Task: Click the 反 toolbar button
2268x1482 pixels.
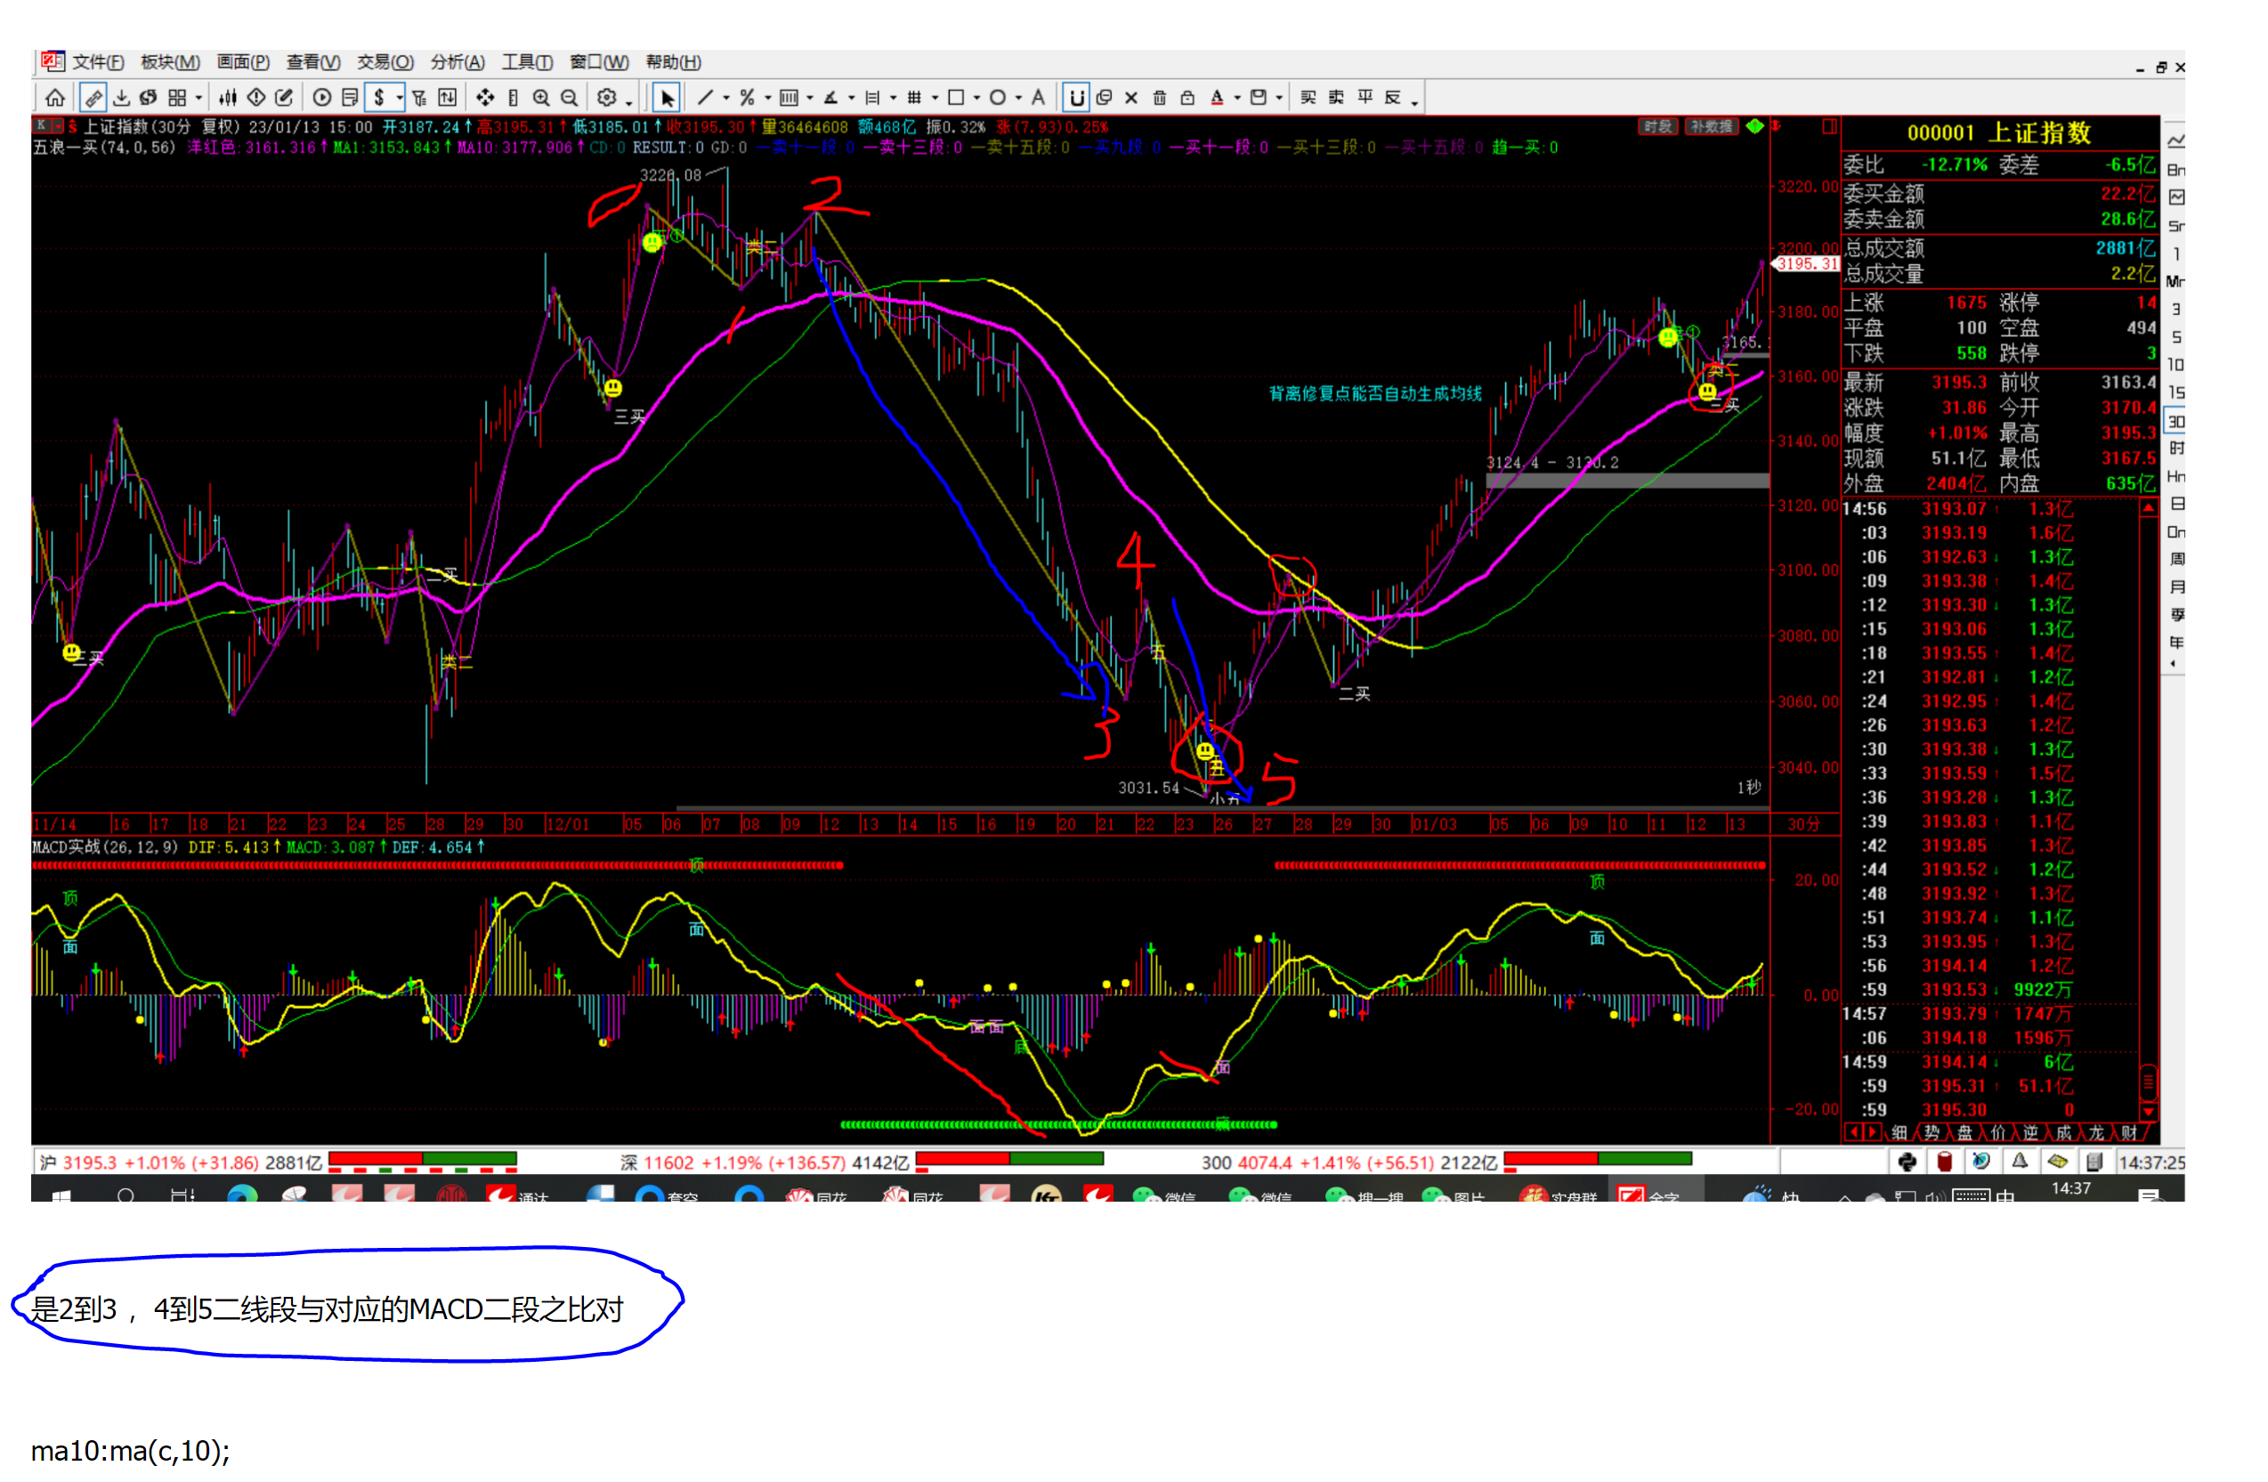Action: point(1393,97)
